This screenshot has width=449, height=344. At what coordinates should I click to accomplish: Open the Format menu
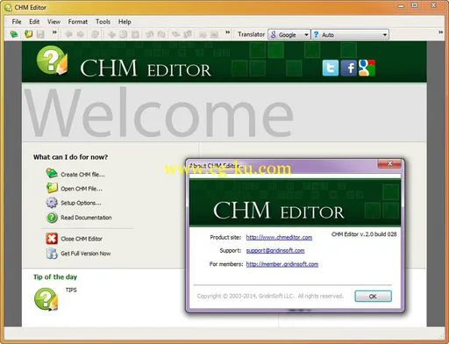pyautogui.click(x=78, y=22)
